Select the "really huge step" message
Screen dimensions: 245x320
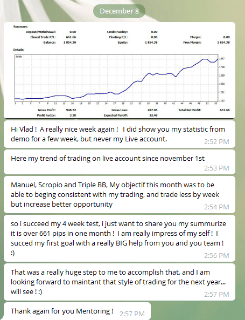click(120, 282)
